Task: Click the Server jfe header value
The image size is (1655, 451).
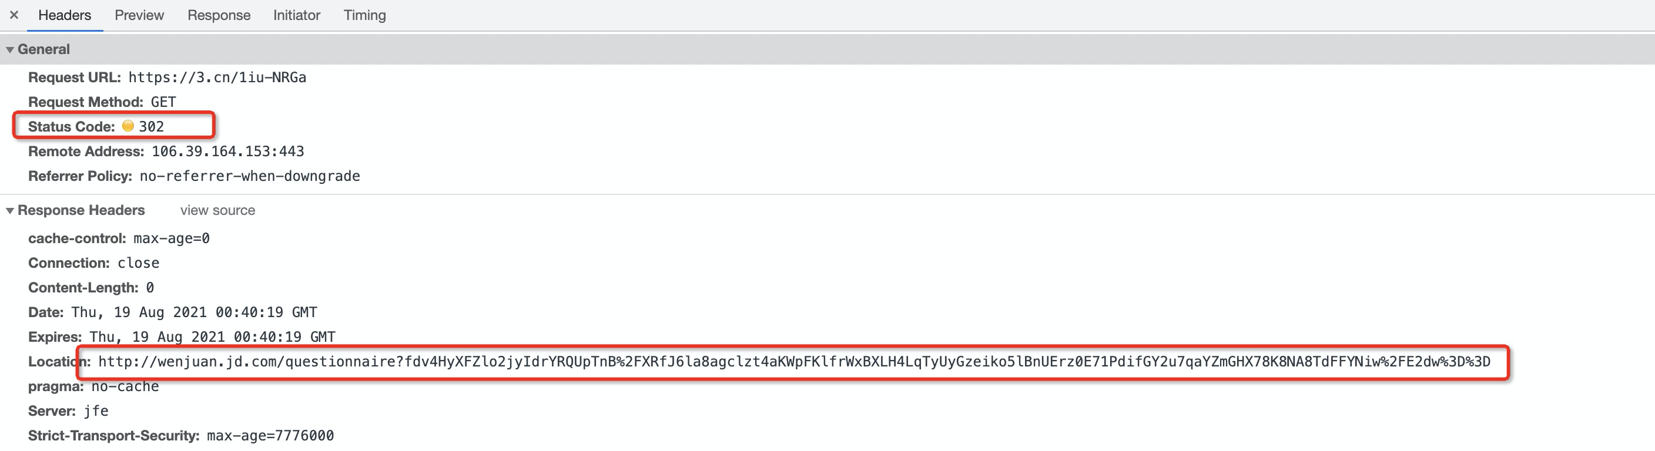Action: [96, 411]
